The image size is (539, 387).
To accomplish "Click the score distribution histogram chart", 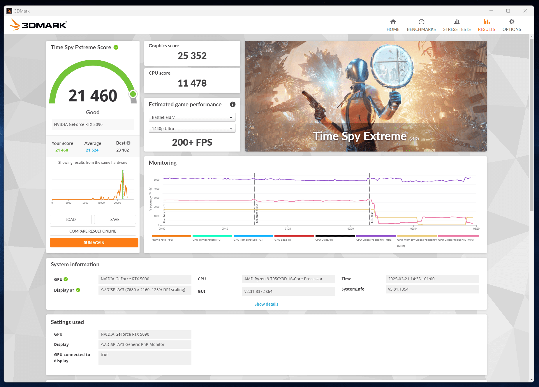I will point(93,187).
